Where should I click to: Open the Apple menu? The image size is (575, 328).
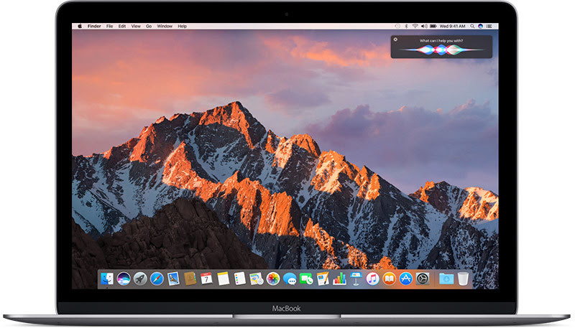pyautogui.click(x=80, y=26)
